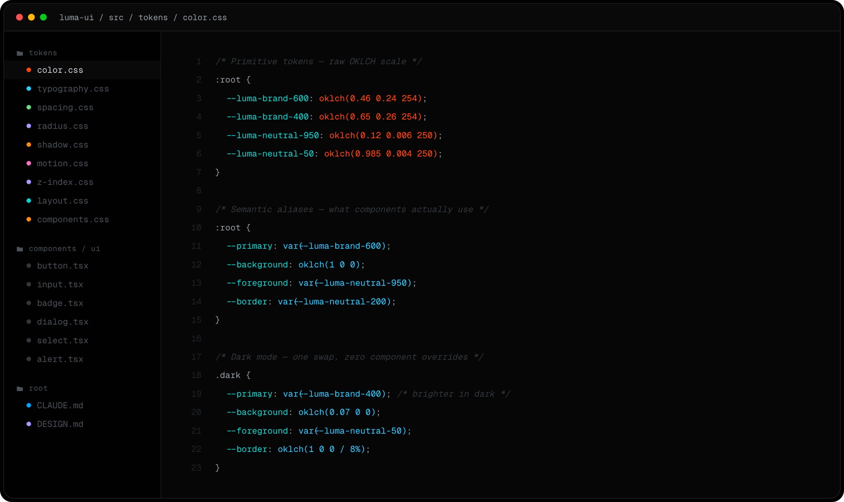Screen dimensions: 844x502
Task: Collapse the root folder label
Action: 38,388
